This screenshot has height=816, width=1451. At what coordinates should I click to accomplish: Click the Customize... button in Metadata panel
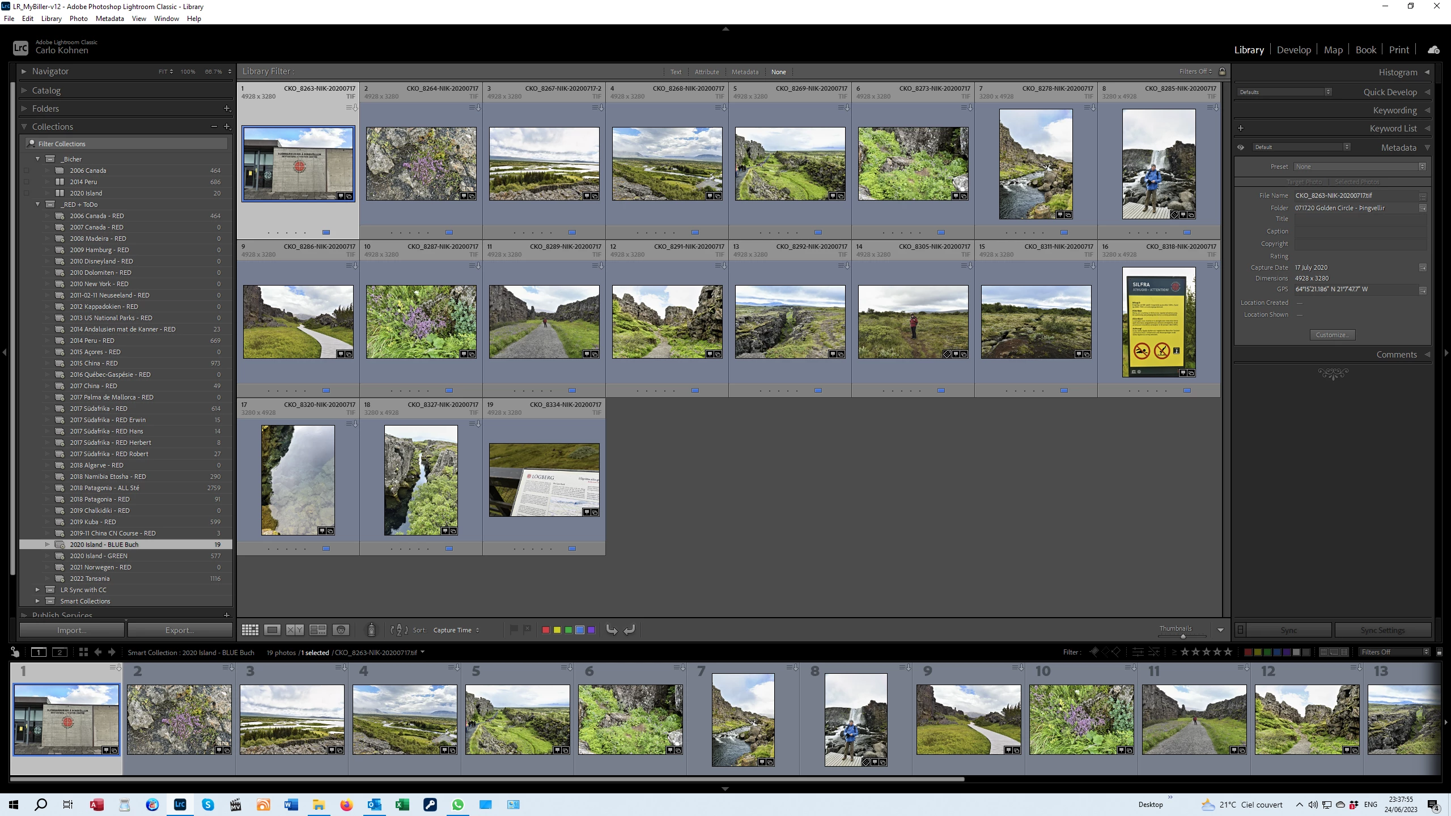click(1332, 335)
